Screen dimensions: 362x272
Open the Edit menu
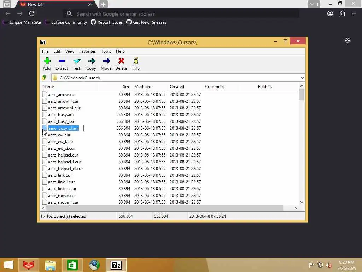(57, 51)
